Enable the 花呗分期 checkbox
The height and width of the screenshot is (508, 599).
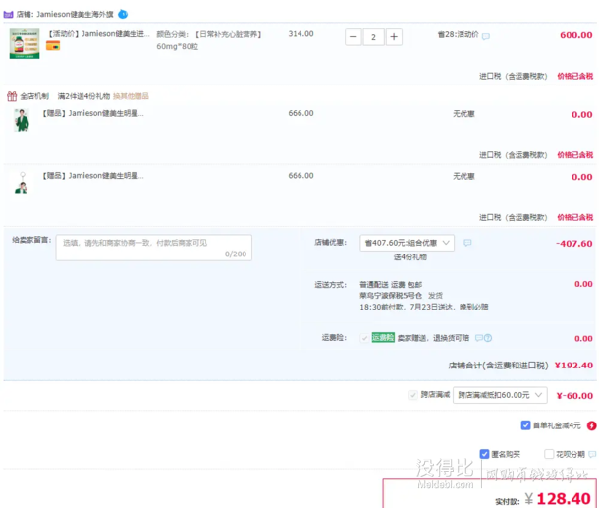click(549, 454)
